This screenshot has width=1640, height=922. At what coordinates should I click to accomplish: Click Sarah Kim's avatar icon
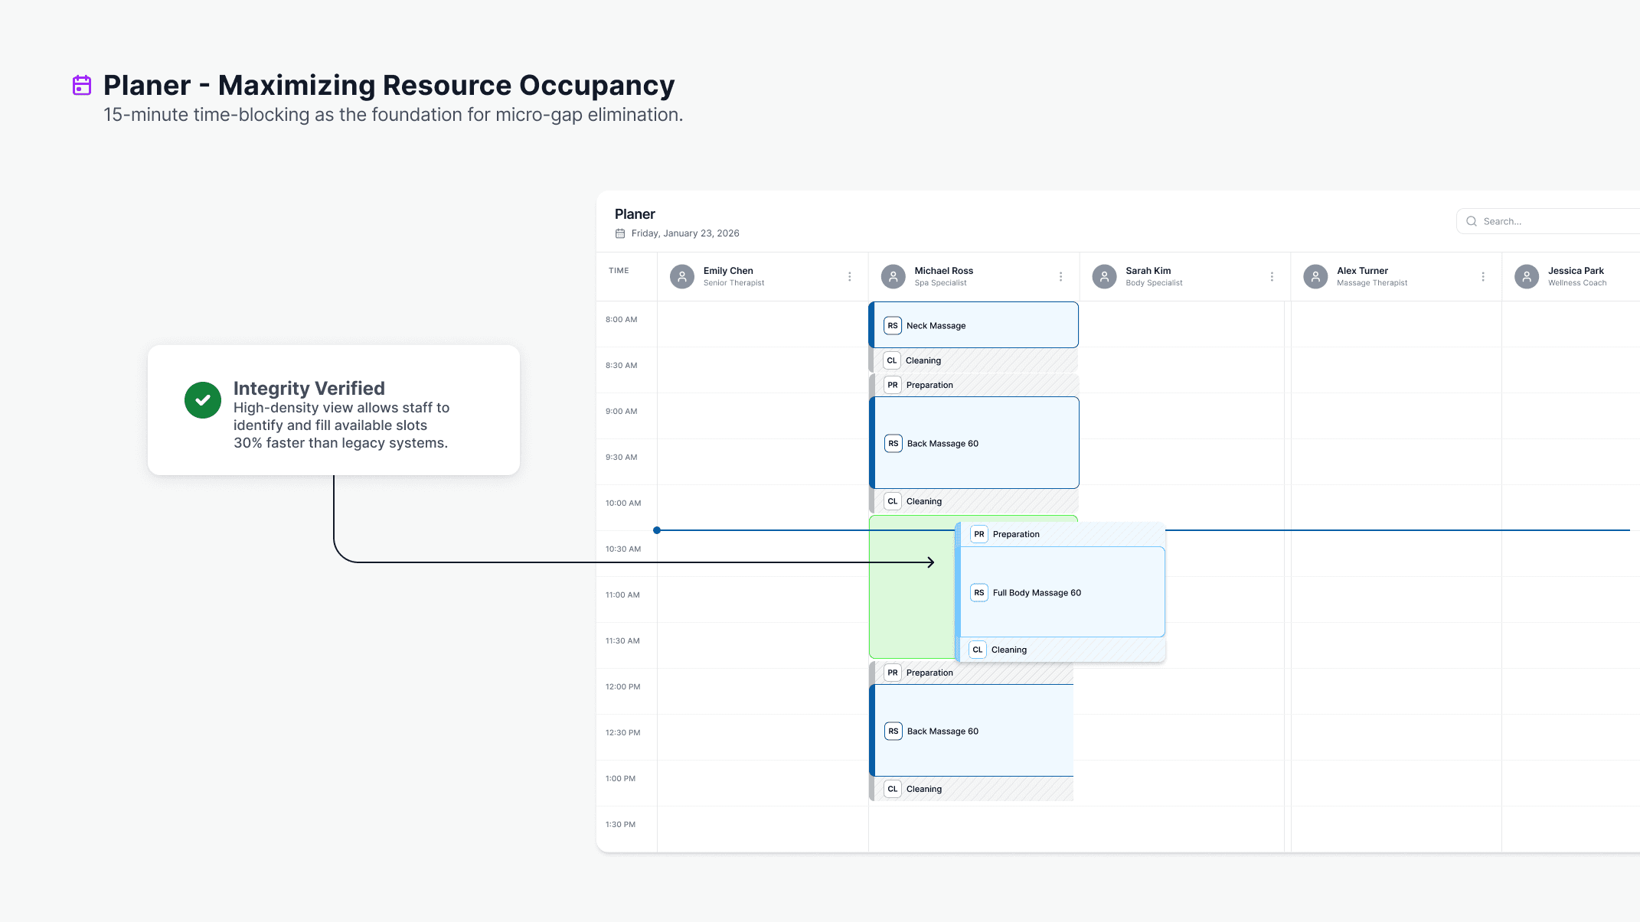point(1104,276)
